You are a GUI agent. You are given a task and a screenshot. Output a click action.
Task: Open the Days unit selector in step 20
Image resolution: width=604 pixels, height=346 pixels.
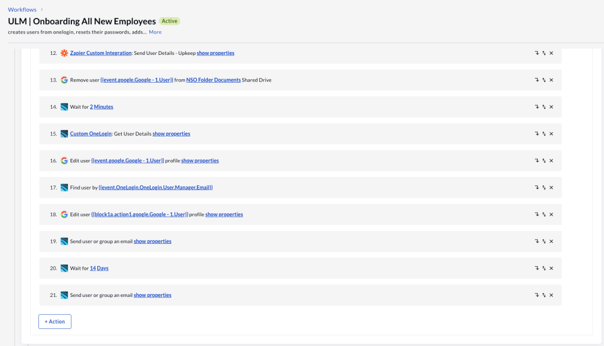103,268
